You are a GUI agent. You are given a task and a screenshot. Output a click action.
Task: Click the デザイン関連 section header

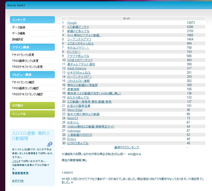[32, 47]
